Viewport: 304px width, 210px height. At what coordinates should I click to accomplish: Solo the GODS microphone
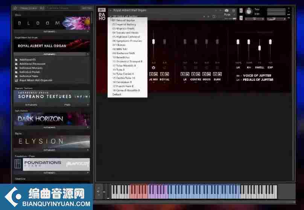point(204,74)
